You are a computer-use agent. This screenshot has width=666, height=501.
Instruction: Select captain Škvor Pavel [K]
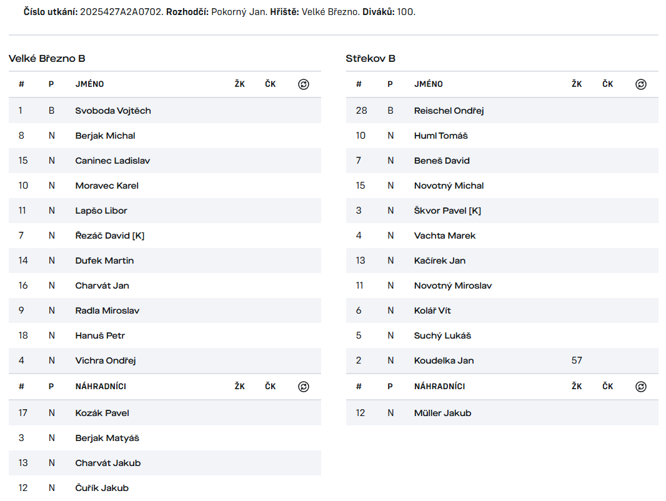(447, 211)
